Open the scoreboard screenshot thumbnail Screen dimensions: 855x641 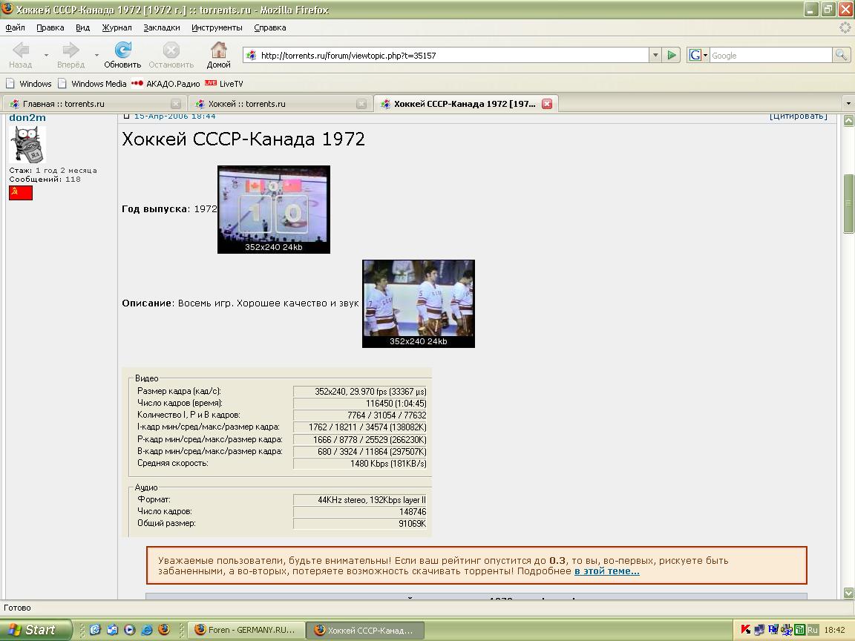(x=273, y=208)
